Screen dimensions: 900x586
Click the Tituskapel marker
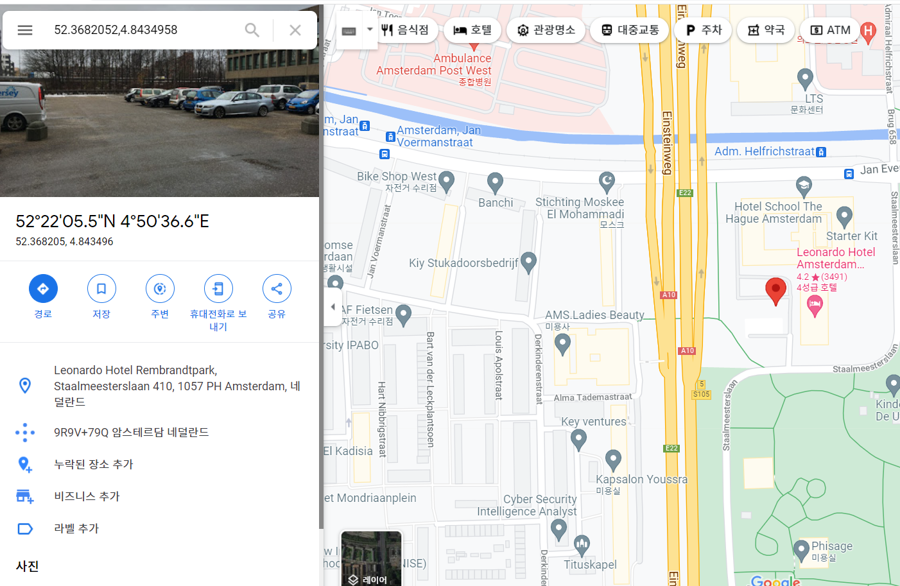point(582,546)
